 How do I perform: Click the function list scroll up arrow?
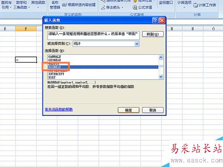pyautogui.click(x=161, y=57)
